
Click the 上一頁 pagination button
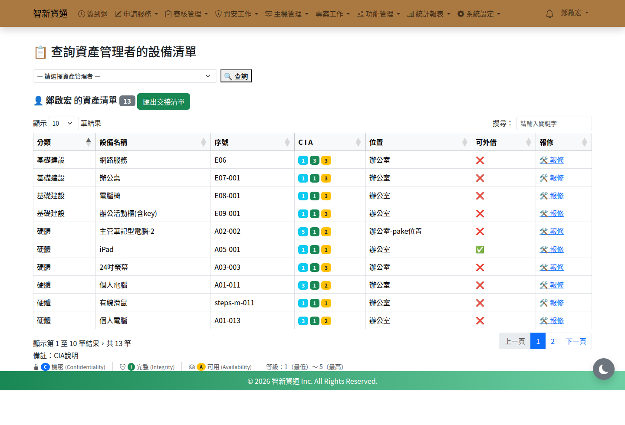pyautogui.click(x=515, y=341)
